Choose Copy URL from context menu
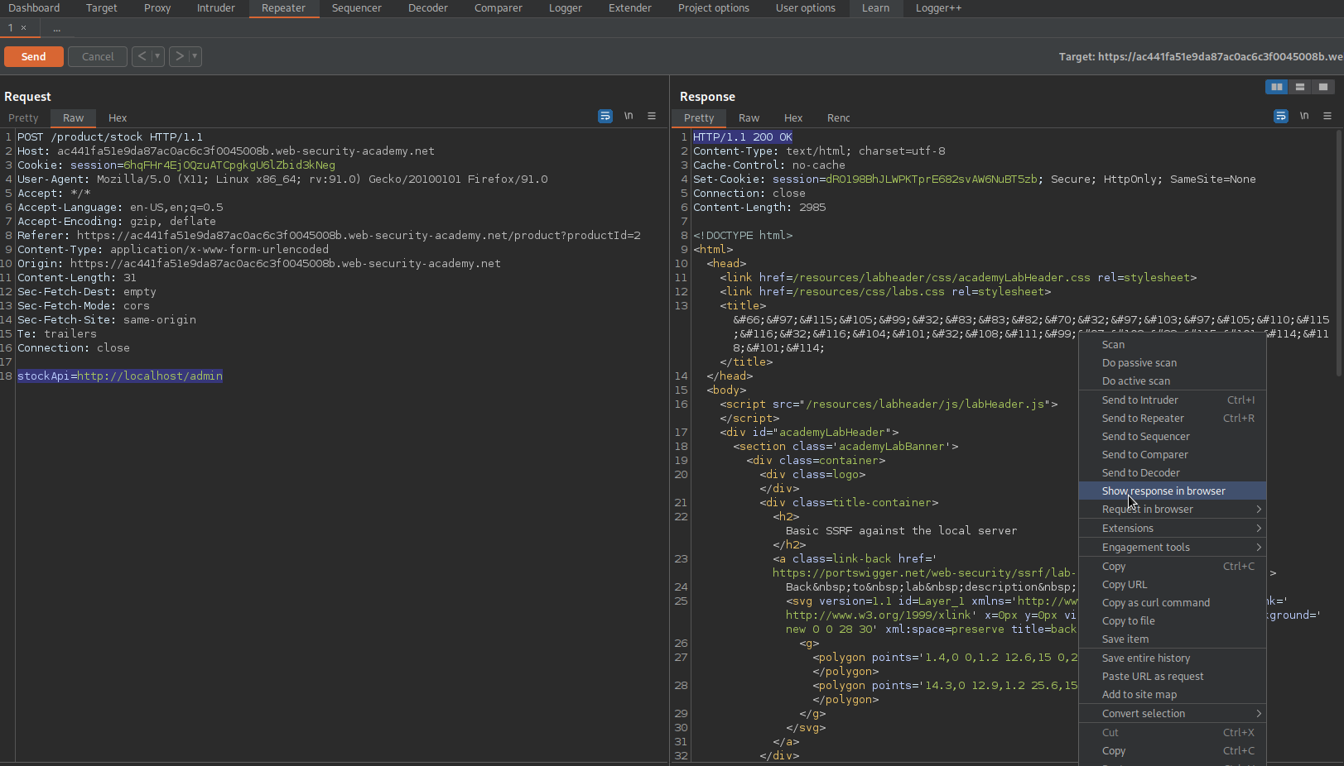The width and height of the screenshot is (1344, 766). tap(1173, 584)
